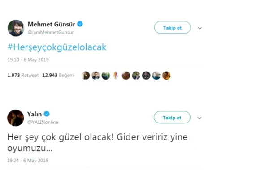
Task: Open Yalın's profile avatar
Action: point(15,118)
